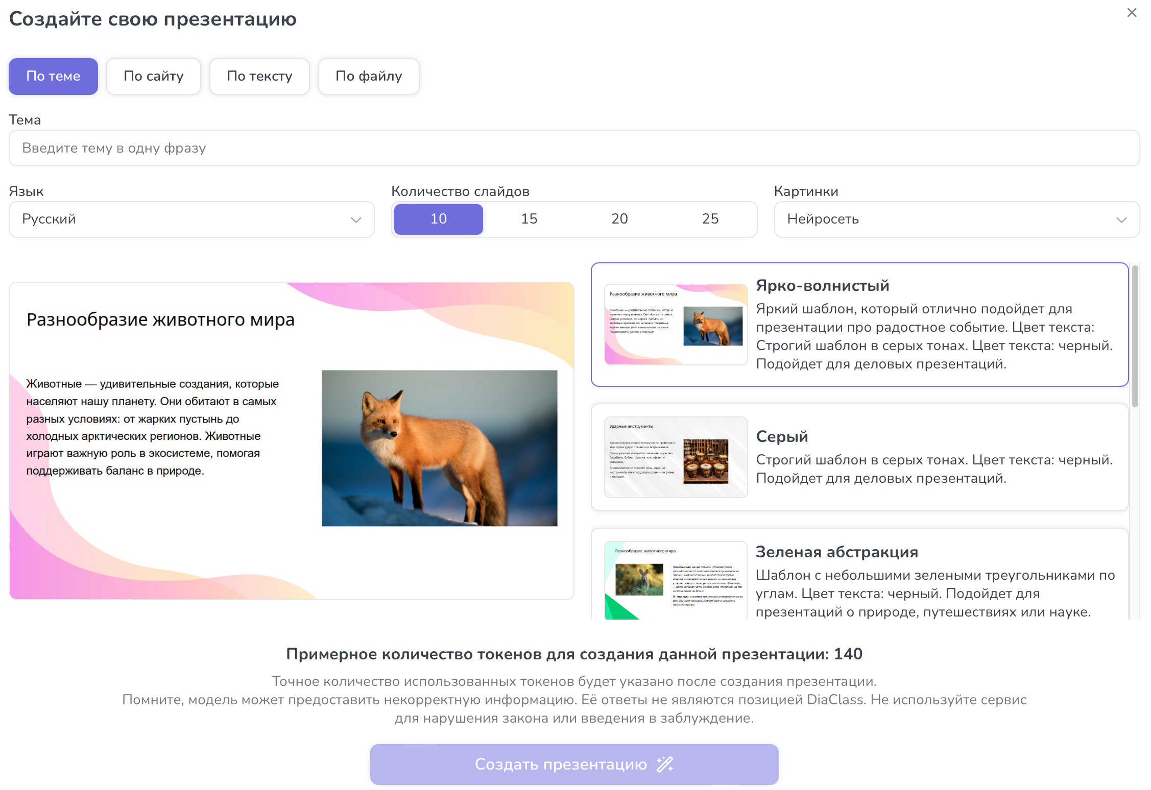Switch to the По тексту tab

click(x=259, y=77)
